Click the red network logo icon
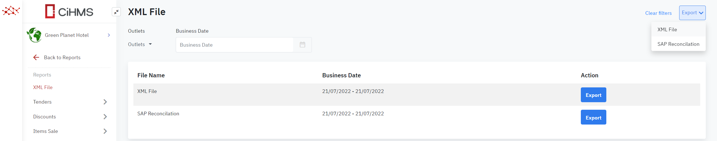This screenshot has height=141, width=717. click(x=11, y=11)
